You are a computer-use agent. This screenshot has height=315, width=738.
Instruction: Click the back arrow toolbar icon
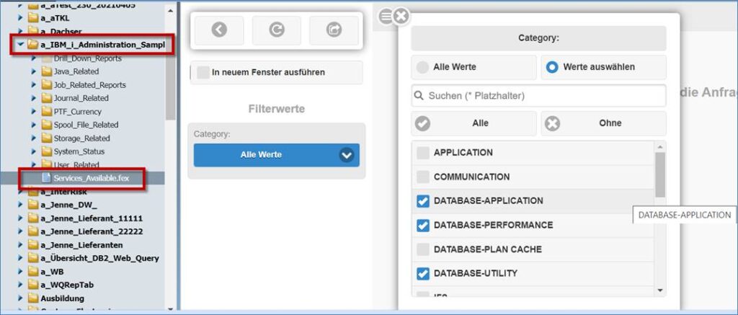pos(219,30)
